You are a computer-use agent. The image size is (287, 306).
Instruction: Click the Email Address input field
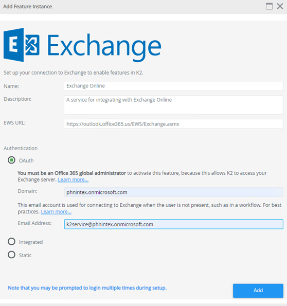point(173,224)
